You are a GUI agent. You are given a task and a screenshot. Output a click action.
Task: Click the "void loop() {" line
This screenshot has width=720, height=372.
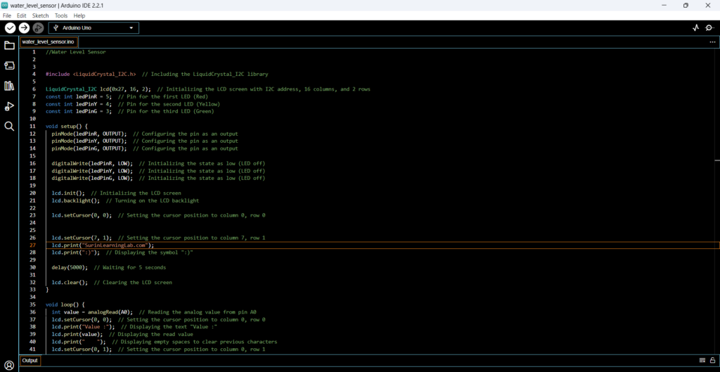pos(65,304)
